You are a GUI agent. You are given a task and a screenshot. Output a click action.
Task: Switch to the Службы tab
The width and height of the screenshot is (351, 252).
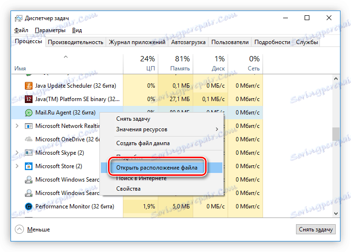tap(307, 42)
